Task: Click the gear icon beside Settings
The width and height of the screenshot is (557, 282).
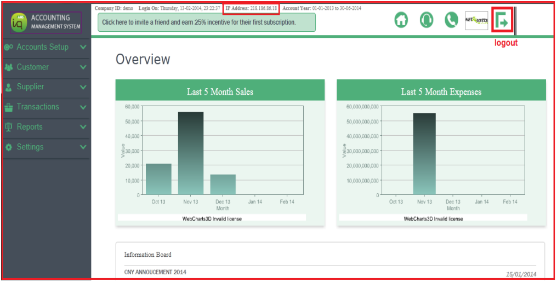Action: pyautogui.click(x=9, y=147)
